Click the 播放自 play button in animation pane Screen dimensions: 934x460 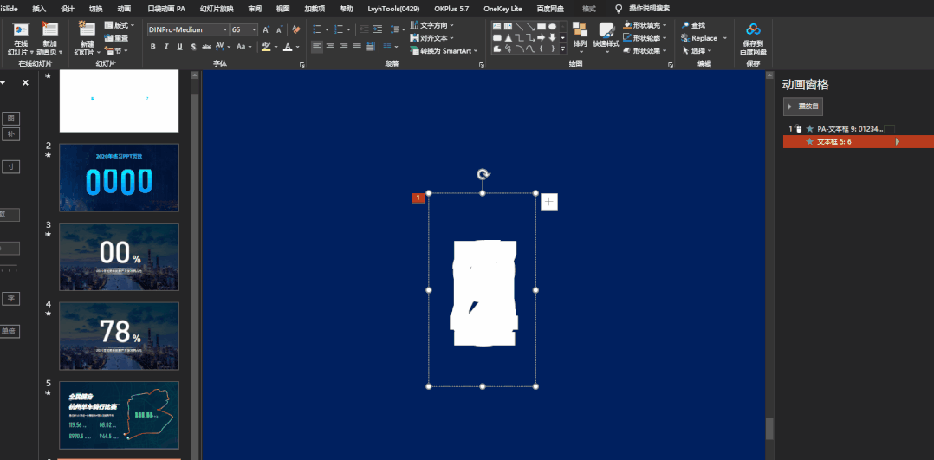pos(803,106)
